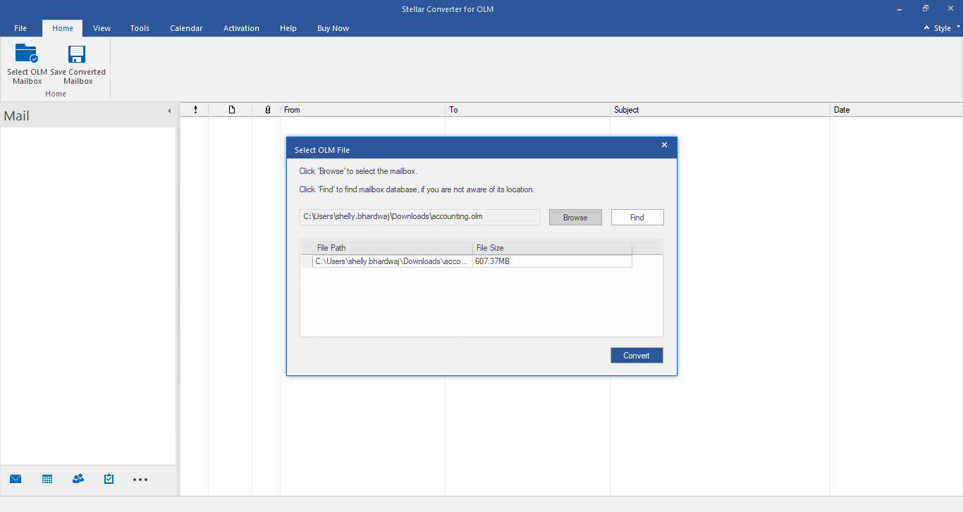Switch to the View tab
Screen dimensions: 963x512
[102, 28]
